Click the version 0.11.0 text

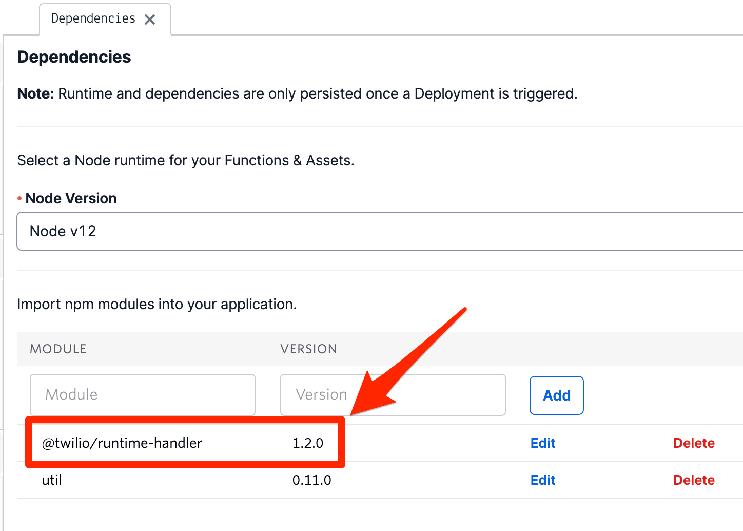click(311, 480)
